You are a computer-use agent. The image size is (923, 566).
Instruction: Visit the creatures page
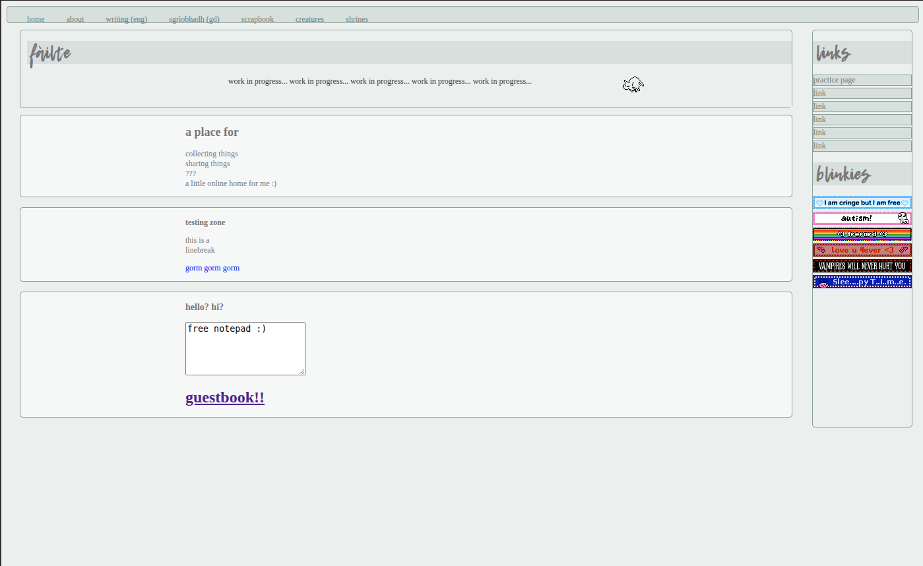pyautogui.click(x=309, y=19)
